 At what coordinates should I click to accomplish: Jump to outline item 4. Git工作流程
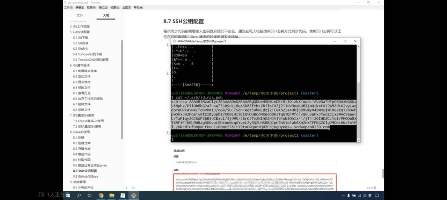point(80,26)
